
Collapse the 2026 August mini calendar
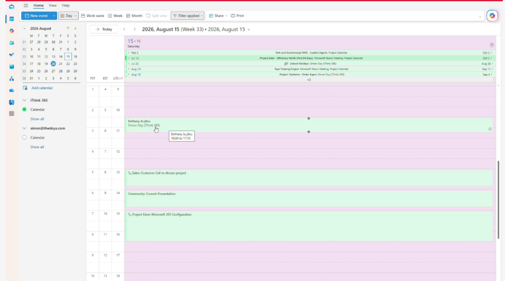coord(25,28)
